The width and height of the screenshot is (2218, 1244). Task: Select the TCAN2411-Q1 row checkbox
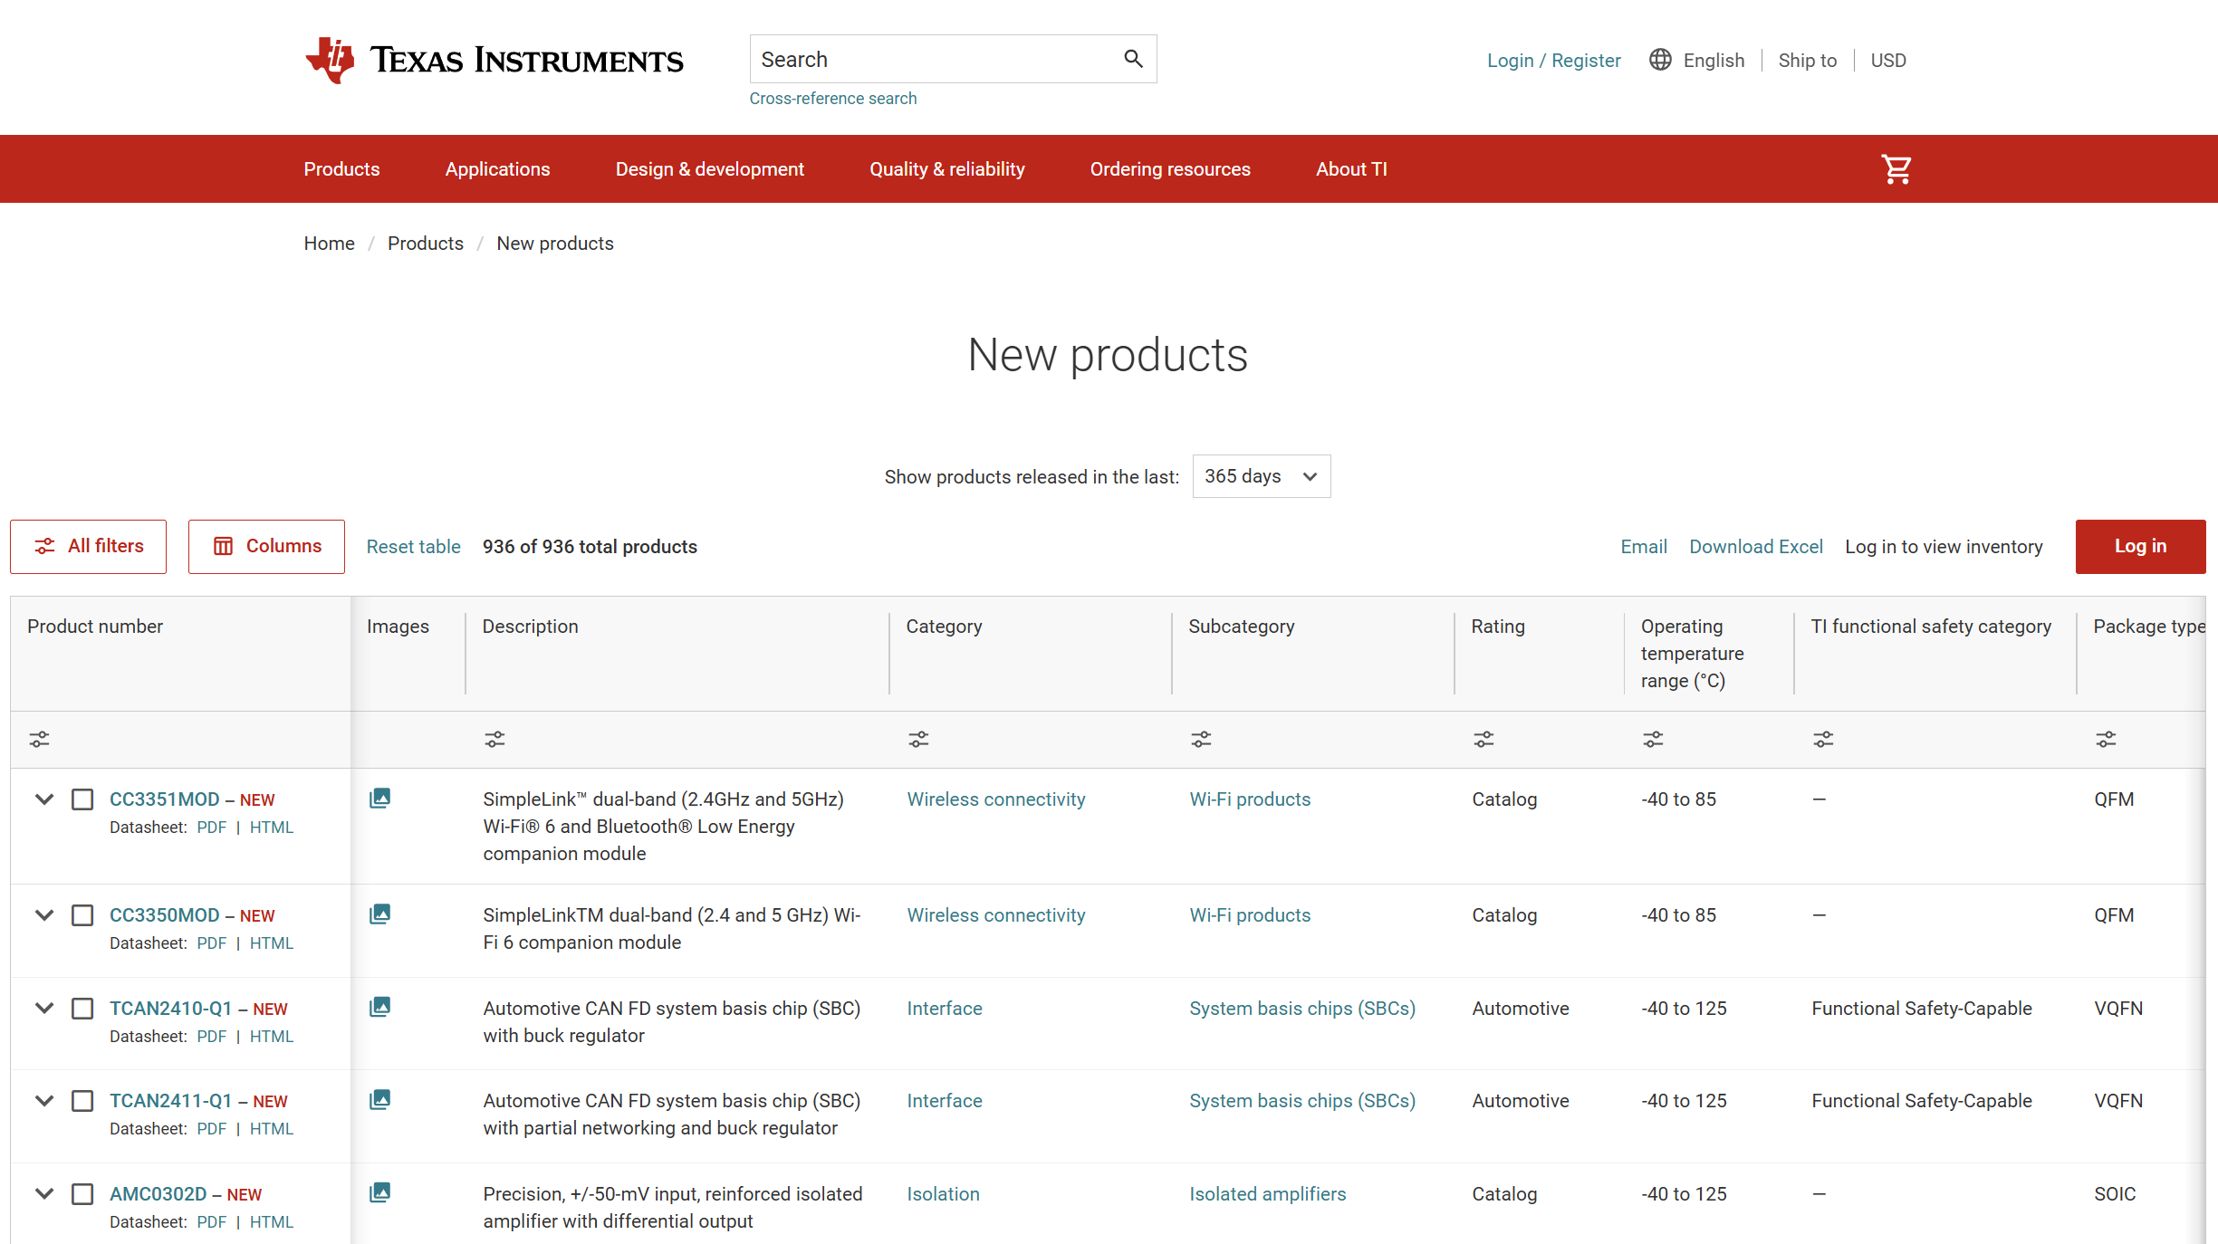tap(82, 1101)
